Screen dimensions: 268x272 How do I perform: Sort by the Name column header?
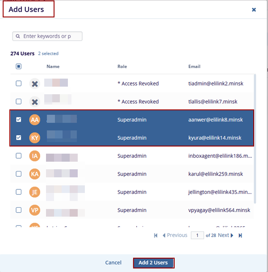pyautogui.click(x=53, y=67)
